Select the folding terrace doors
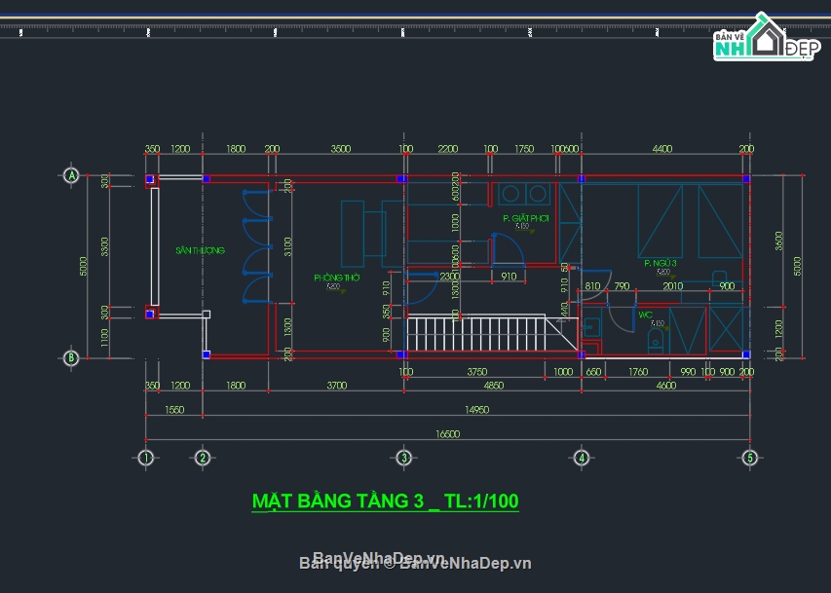Screen dimensions: 831x593 (x=258, y=246)
